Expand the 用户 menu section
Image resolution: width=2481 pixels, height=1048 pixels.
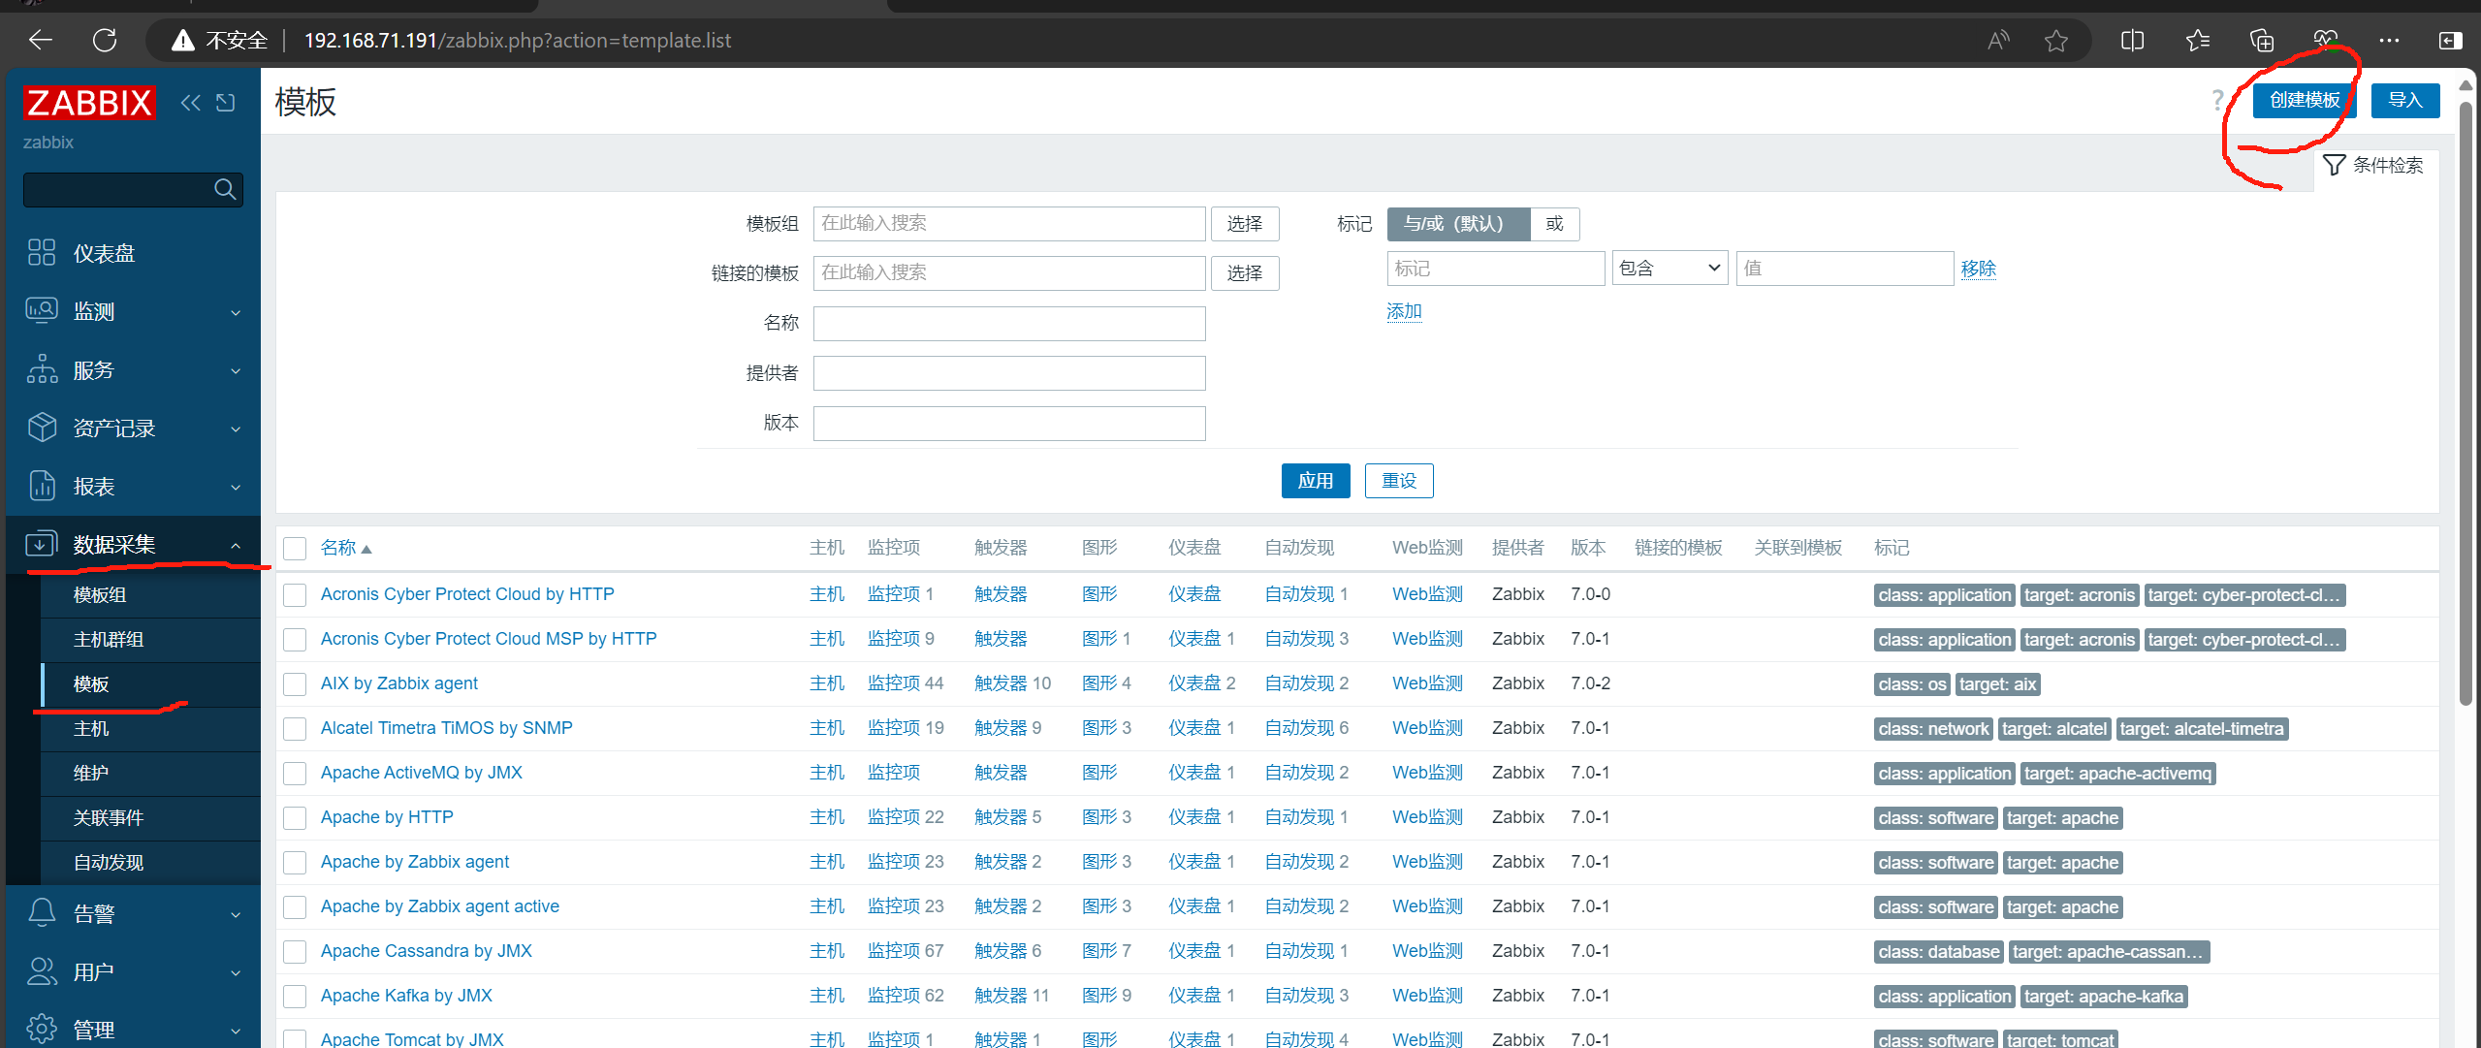point(236,971)
